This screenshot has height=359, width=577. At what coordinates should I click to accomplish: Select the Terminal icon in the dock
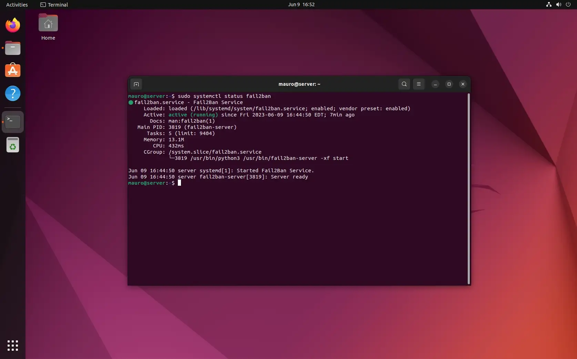tap(12, 122)
